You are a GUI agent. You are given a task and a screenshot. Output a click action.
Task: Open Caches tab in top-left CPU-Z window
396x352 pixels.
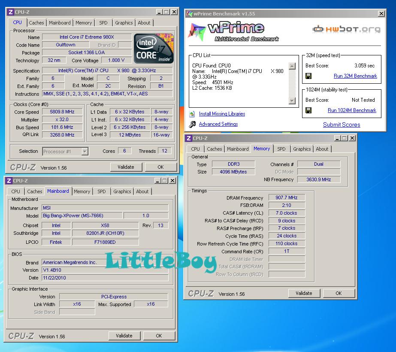point(36,23)
